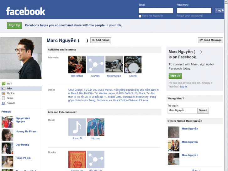Open the Around the... book cover
The height and width of the screenshot is (171, 228).
[x=77, y=159]
